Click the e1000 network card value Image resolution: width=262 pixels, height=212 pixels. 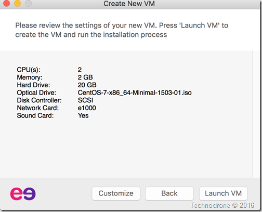[87, 108]
